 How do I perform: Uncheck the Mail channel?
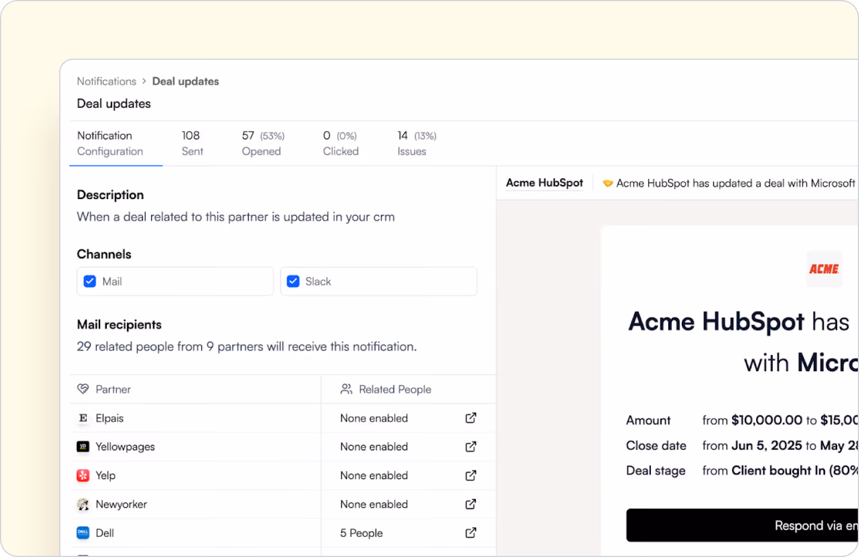89,281
